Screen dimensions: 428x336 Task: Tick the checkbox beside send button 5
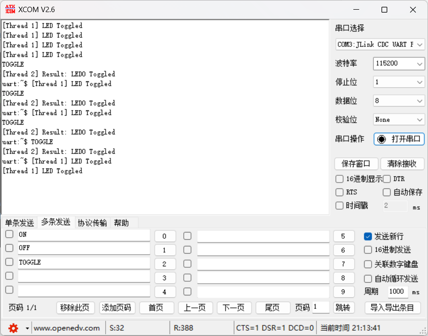(x=187, y=236)
